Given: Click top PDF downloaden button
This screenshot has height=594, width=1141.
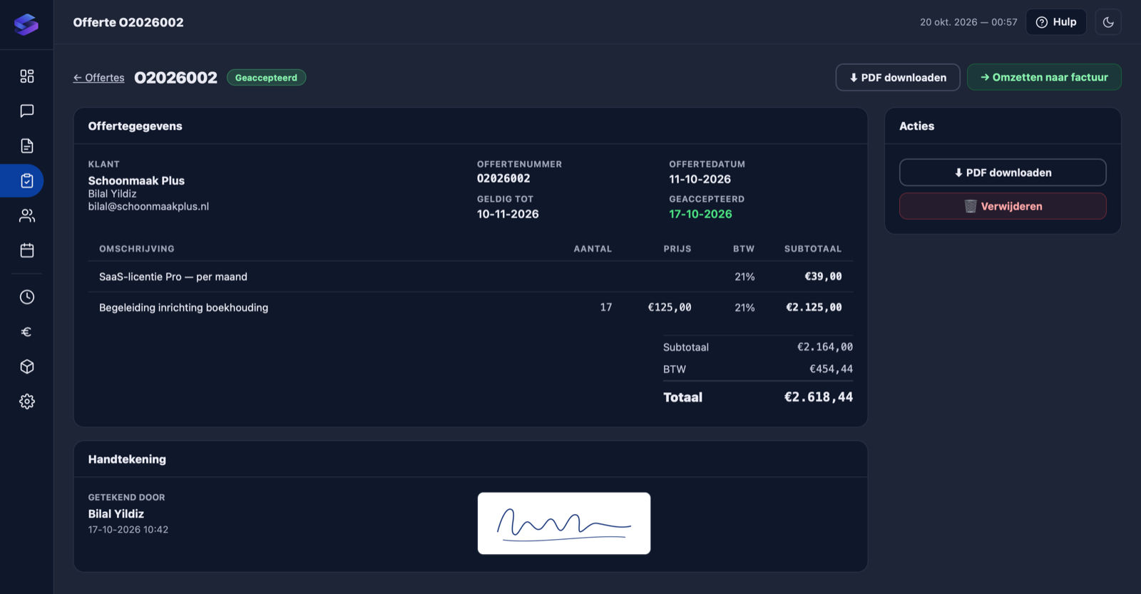Looking at the screenshot, I should pos(898,78).
